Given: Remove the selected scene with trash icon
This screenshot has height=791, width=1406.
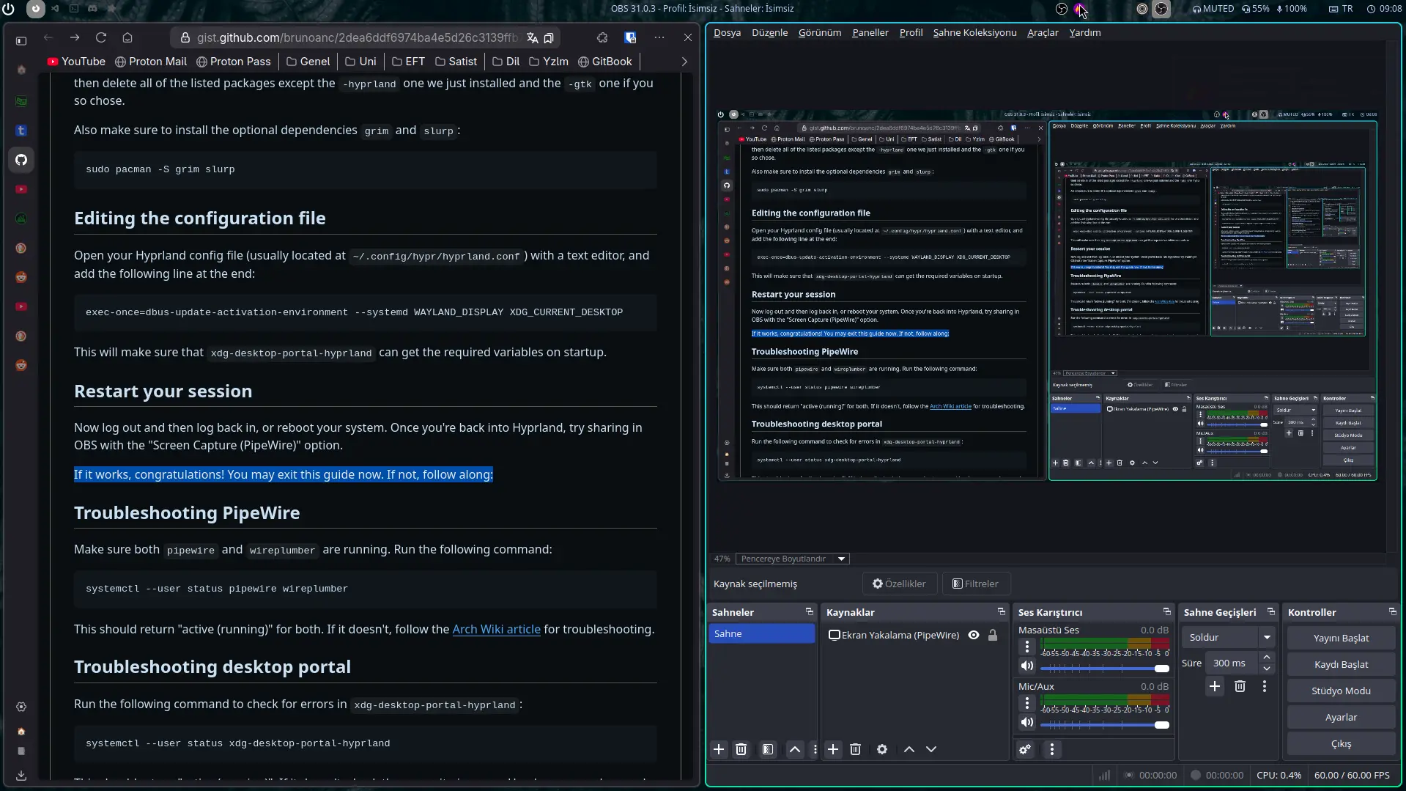Looking at the screenshot, I should 741,749.
